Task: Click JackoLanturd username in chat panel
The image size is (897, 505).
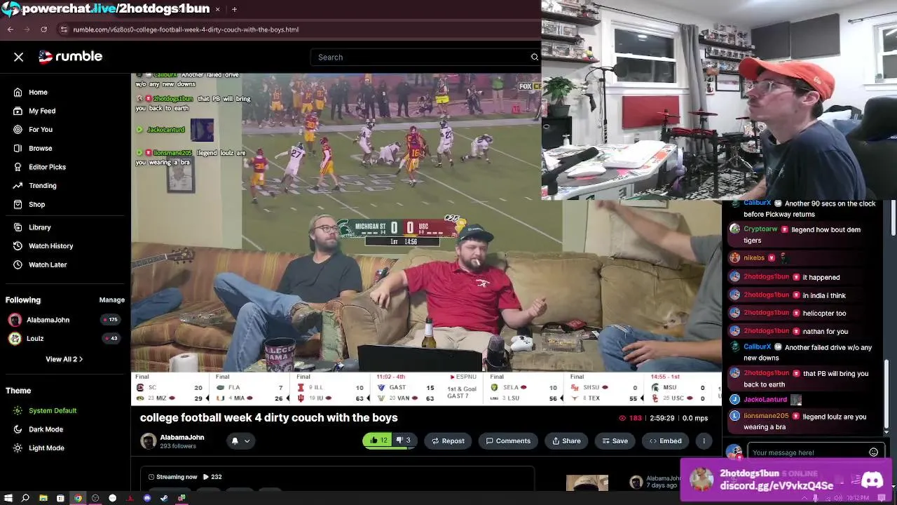Action: [765, 399]
